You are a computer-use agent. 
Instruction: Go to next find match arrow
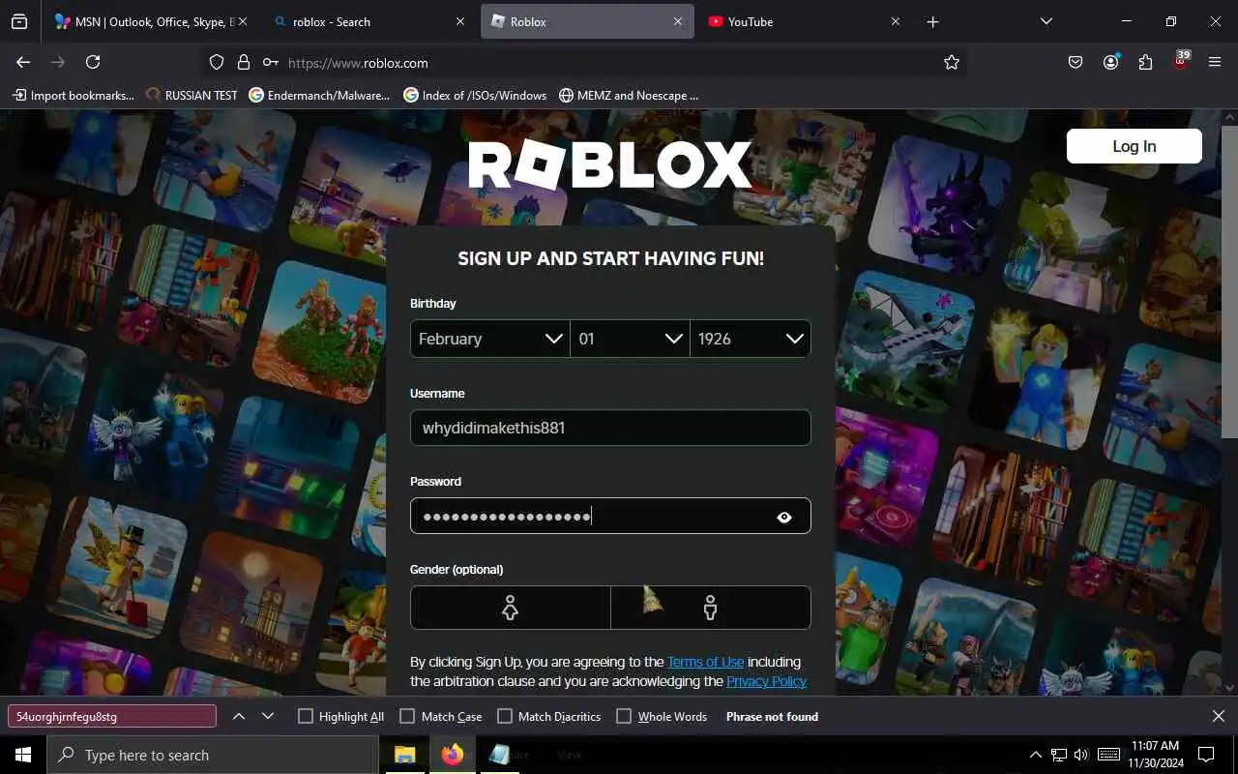point(268,716)
